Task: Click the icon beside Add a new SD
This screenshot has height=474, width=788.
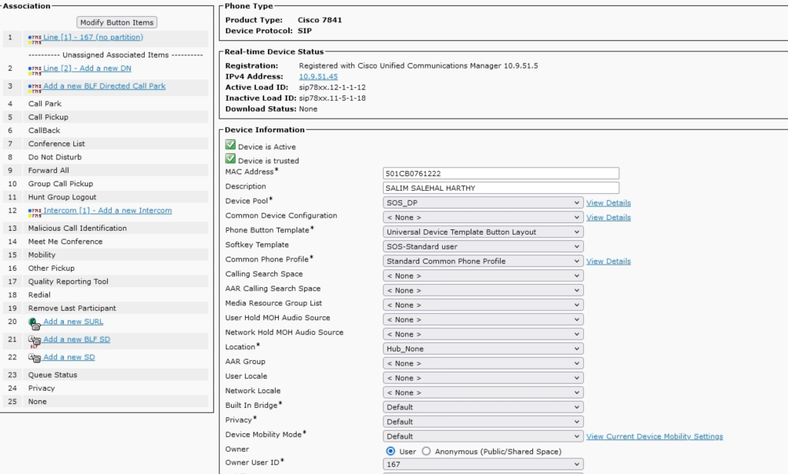Action: [x=35, y=358]
